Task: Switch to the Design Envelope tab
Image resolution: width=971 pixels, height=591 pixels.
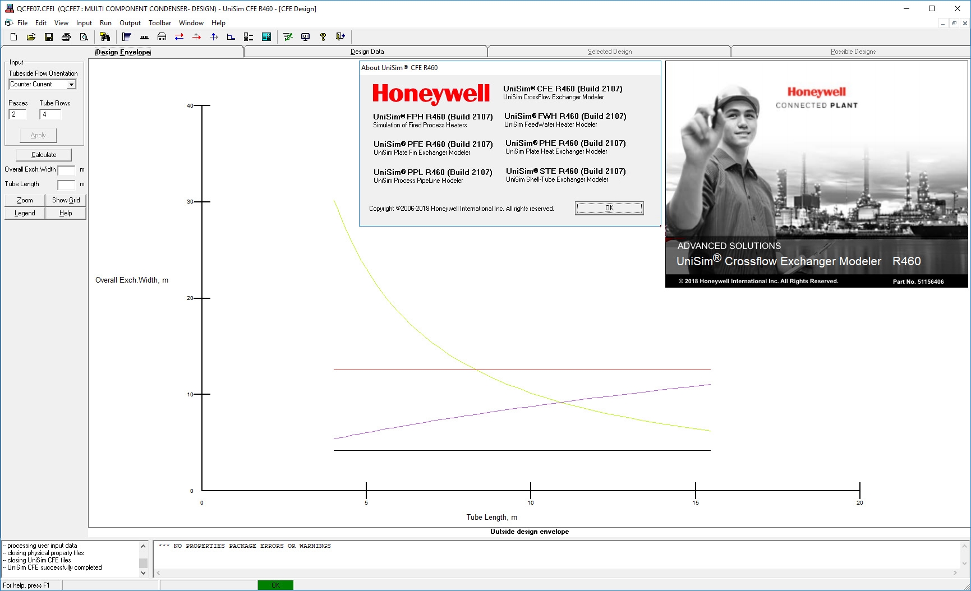Action: pos(123,52)
